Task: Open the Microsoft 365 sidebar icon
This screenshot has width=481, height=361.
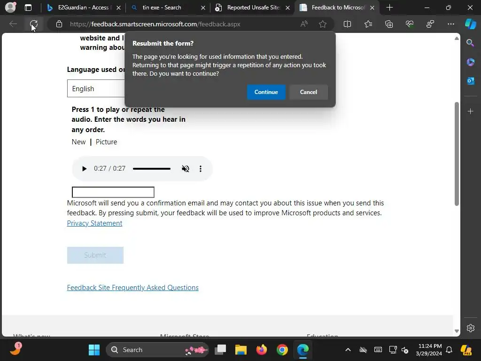Action: coord(470,62)
